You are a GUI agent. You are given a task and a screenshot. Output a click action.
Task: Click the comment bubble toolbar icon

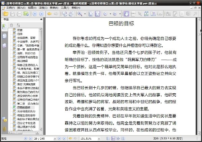pyautogui.click(x=188, y=14)
